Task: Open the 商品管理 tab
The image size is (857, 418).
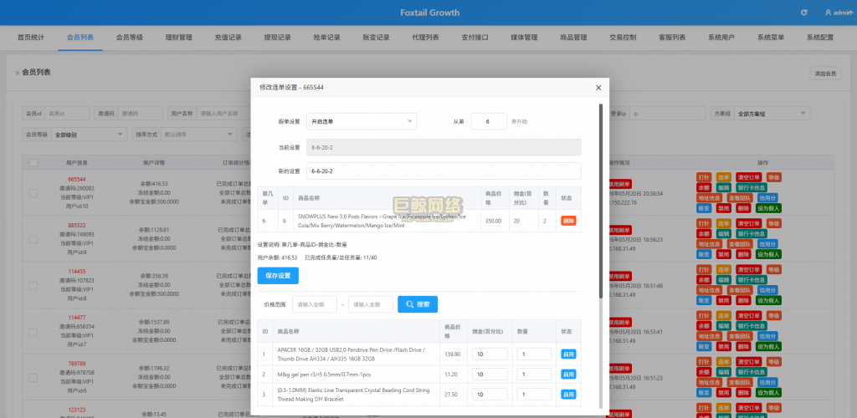Action: (573, 38)
